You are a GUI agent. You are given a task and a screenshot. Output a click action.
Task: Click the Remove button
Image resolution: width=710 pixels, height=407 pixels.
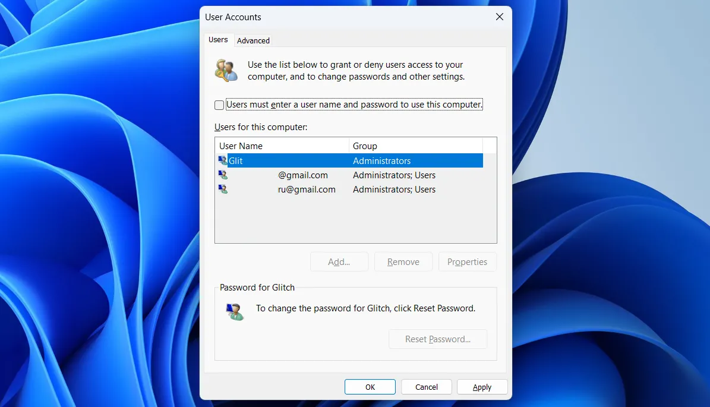click(x=403, y=261)
